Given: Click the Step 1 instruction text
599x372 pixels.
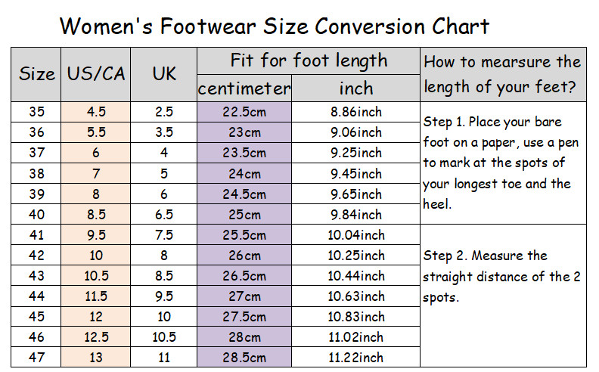Looking at the screenshot, I should point(501,163).
